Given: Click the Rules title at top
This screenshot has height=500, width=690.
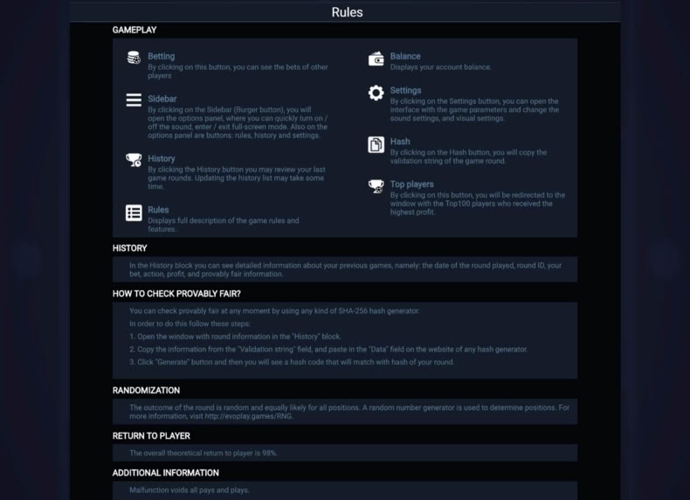Looking at the screenshot, I should [348, 12].
